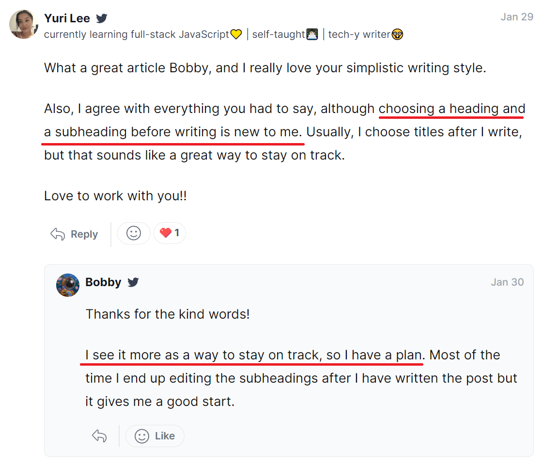Click Yuri Lee's profile avatar
This screenshot has width=542, height=468.
pos(23,24)
